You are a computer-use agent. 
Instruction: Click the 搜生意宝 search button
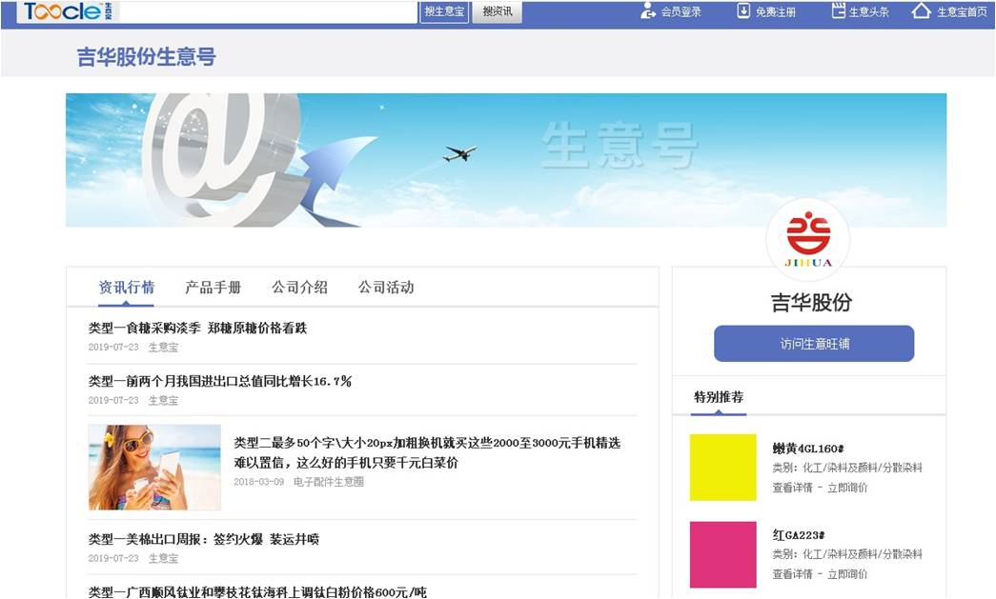444,11
